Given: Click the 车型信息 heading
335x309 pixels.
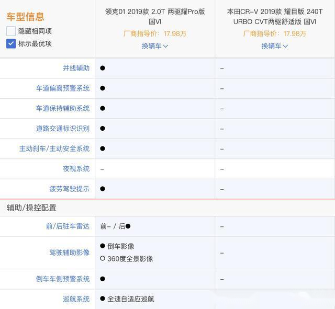Looking at the screenshot, I should [25, 17].
